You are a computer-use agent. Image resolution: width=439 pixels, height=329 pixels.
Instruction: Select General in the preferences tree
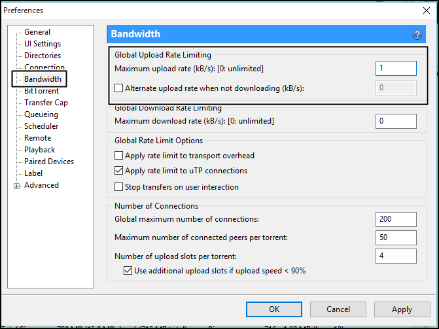pyautogui.click(x=37, y=32)
